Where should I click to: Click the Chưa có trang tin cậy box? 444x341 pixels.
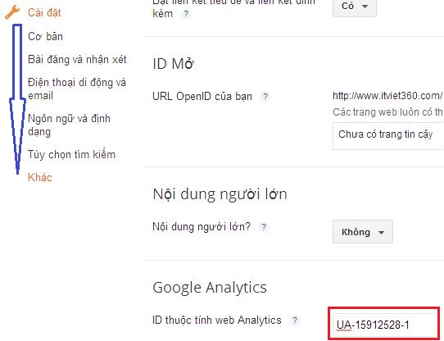point(388,136)
